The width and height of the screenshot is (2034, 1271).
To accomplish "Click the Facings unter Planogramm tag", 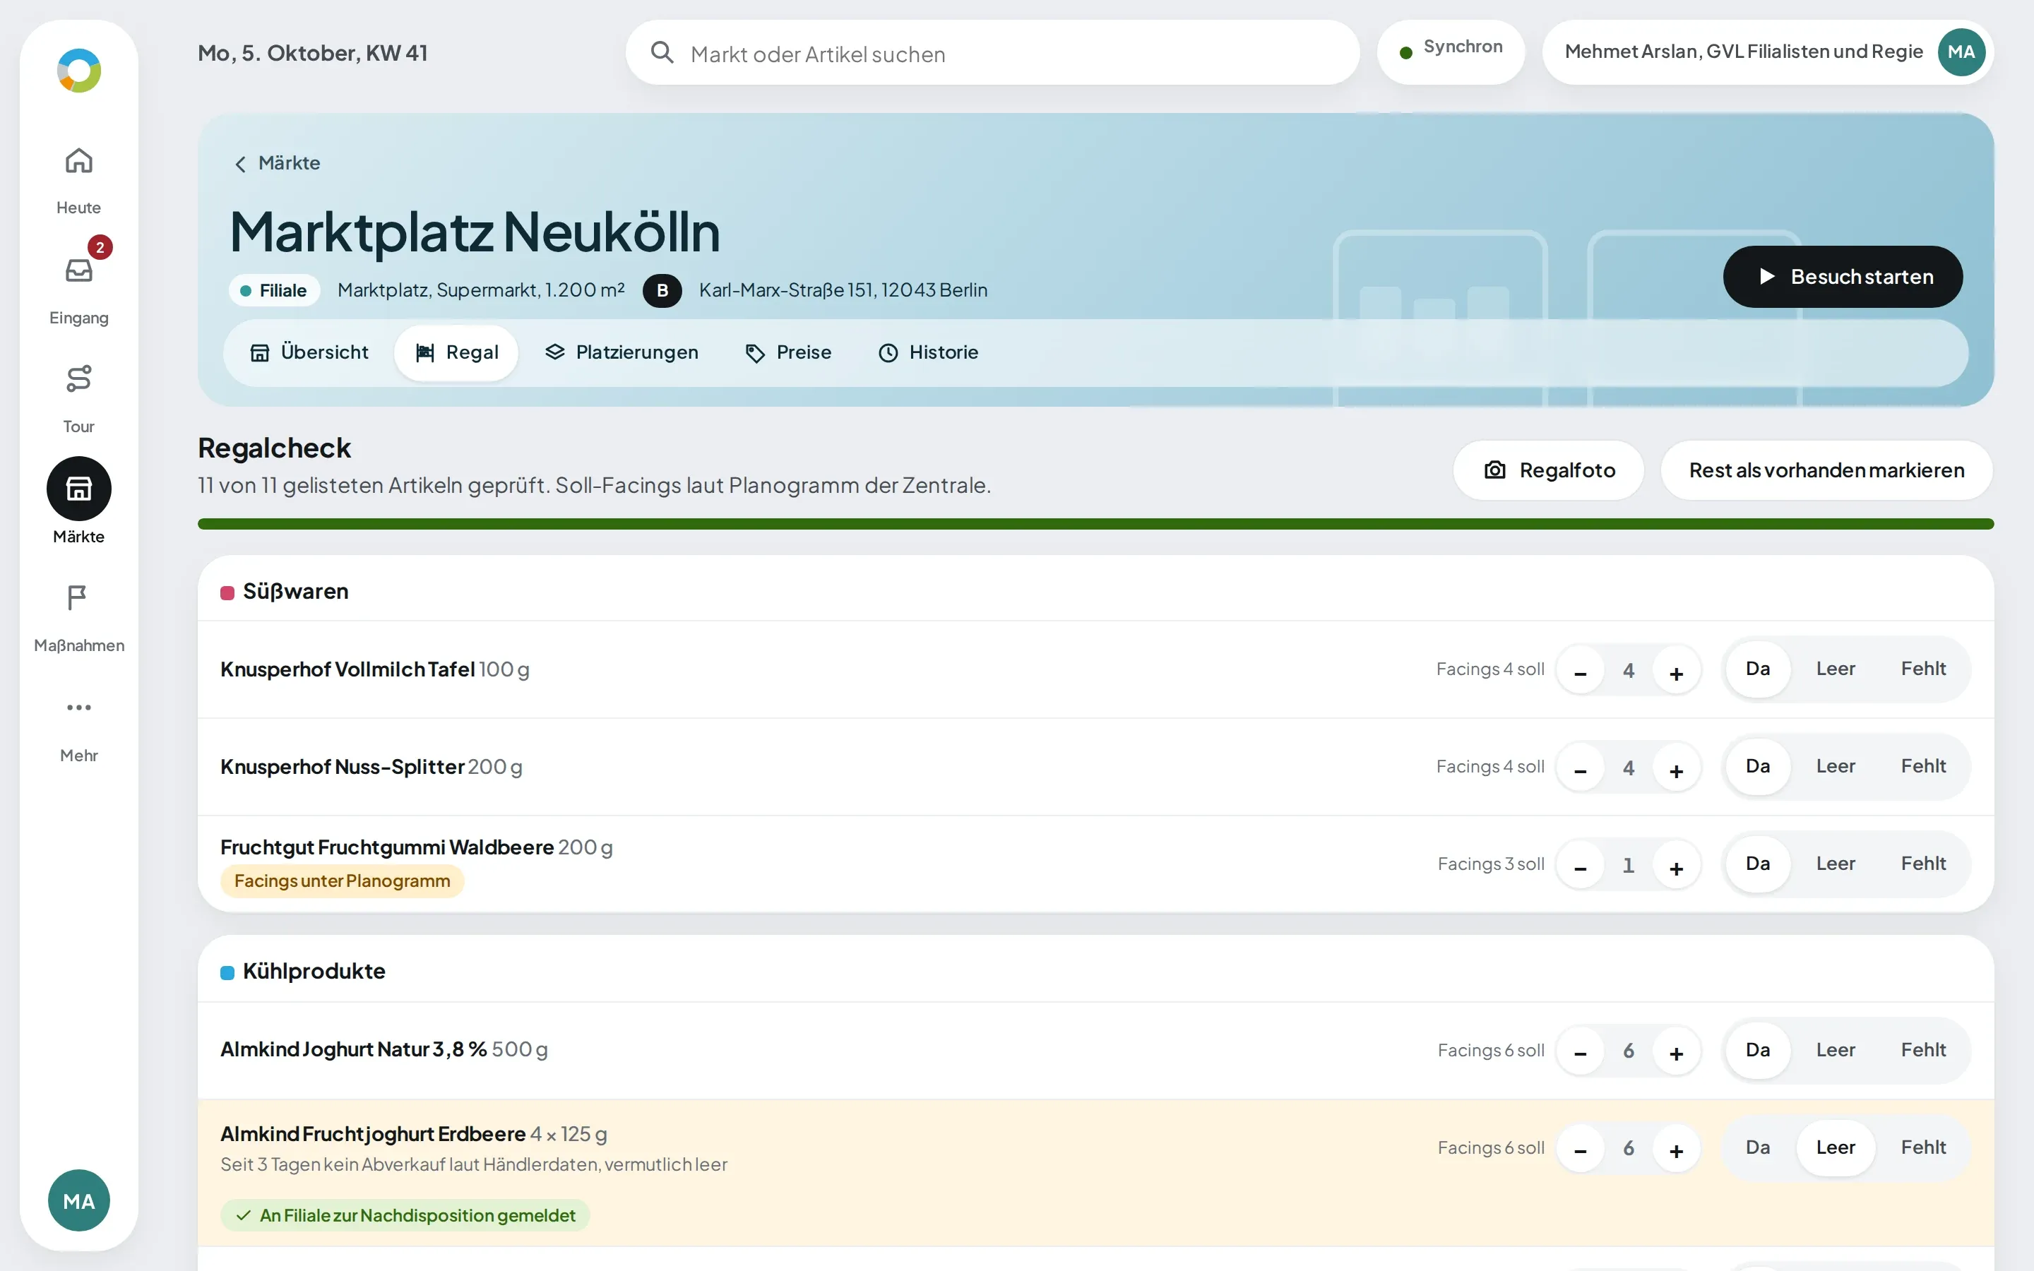I will point(342,882).
